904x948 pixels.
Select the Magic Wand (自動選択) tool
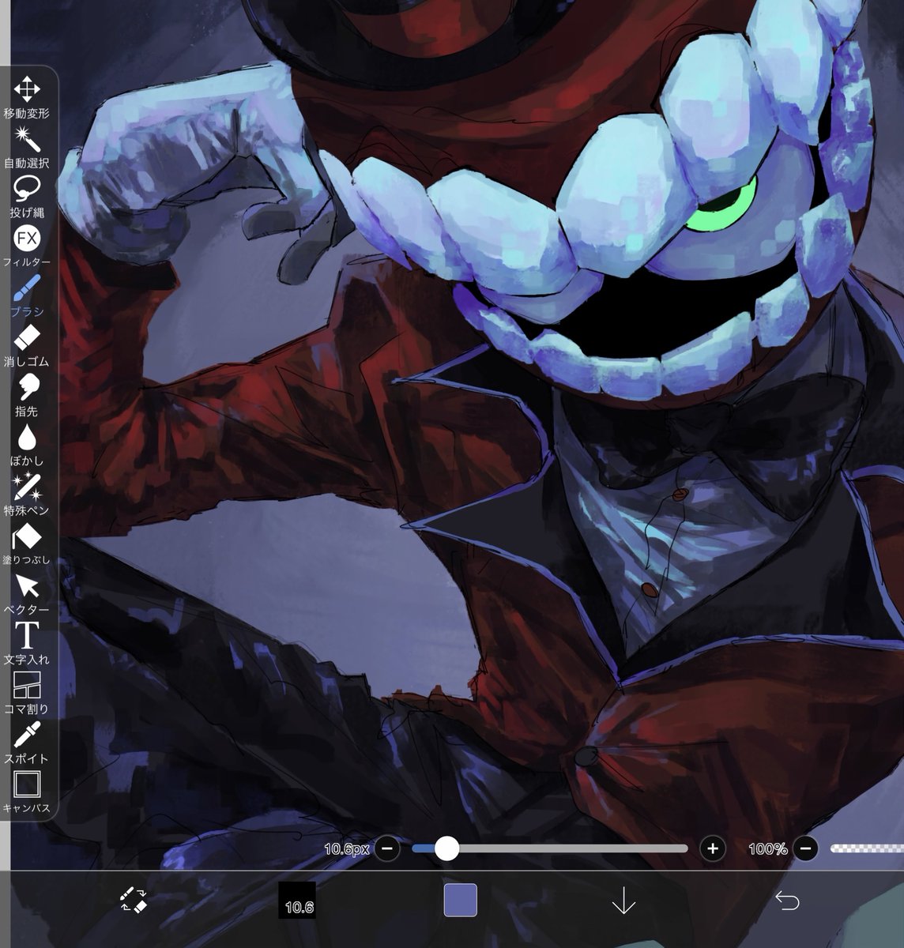[x=27, y=148]
